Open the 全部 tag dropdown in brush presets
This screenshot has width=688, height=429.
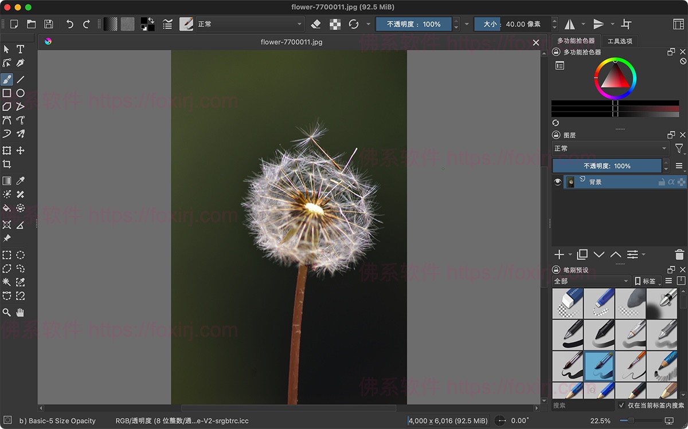591,281
